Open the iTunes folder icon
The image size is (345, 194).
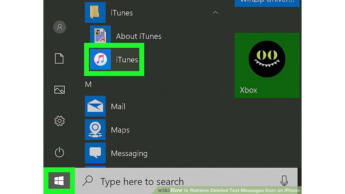[95, 12]
